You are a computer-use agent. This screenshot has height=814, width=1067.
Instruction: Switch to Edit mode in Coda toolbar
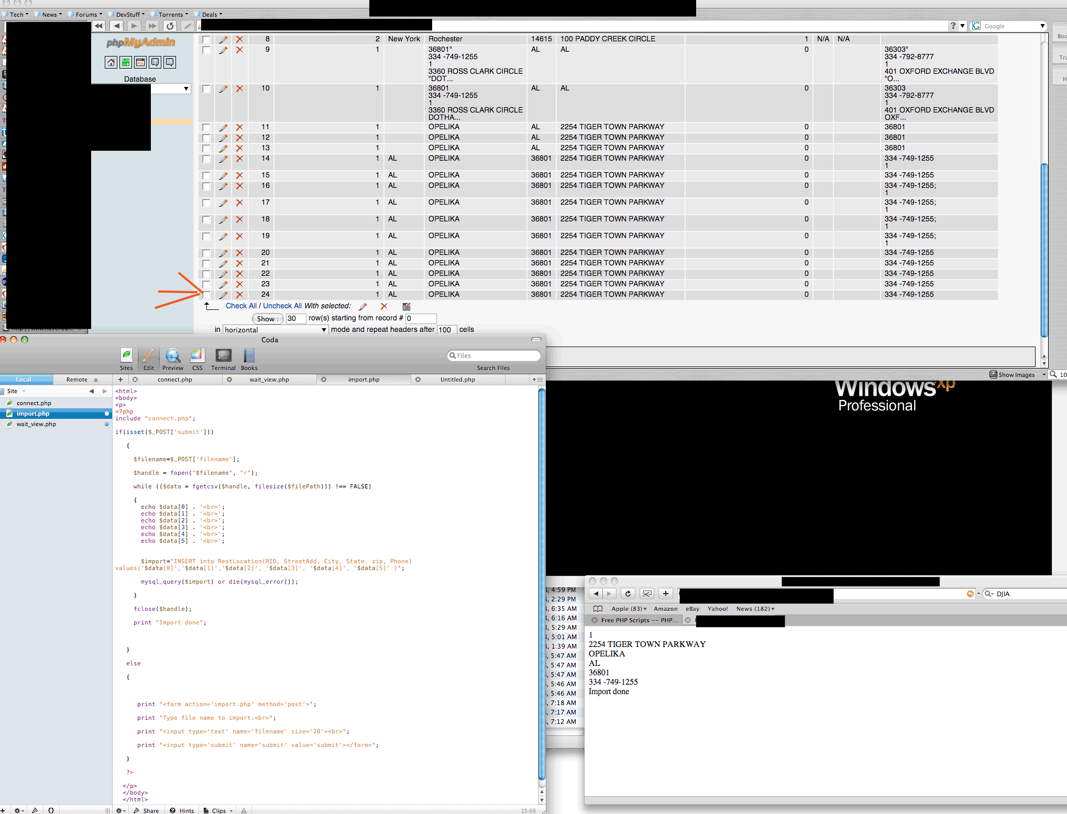tap(149, 360)
